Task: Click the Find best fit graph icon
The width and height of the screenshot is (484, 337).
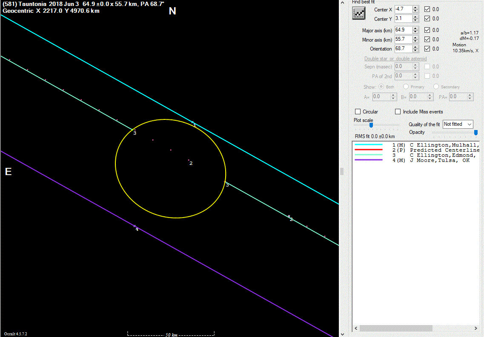Action: [x=359, y=13]
